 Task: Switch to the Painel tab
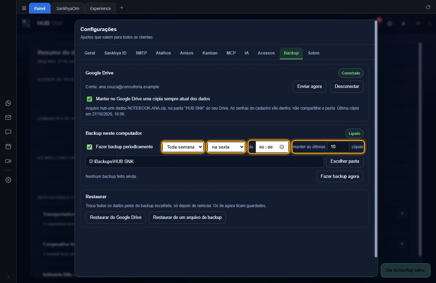click(x=40, y=8)
